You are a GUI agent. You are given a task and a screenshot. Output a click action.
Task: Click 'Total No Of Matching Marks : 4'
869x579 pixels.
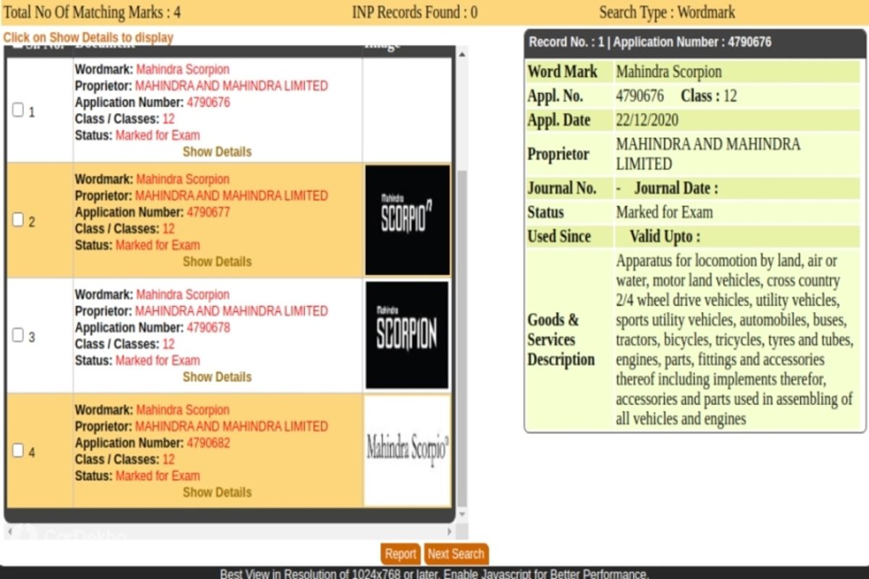(92, 12)
